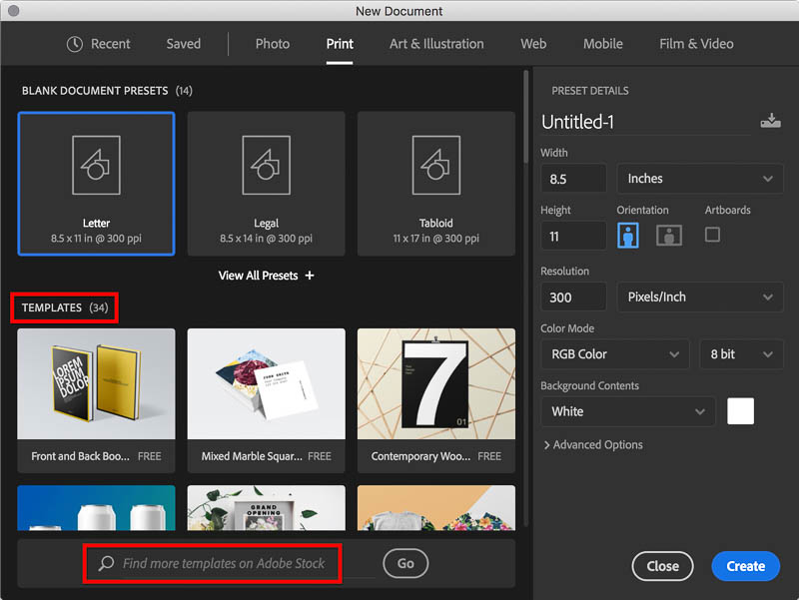Open the Background Contents White dropdown
The height and width of the screenshot is (600, 799).
(x=628, y=411)
